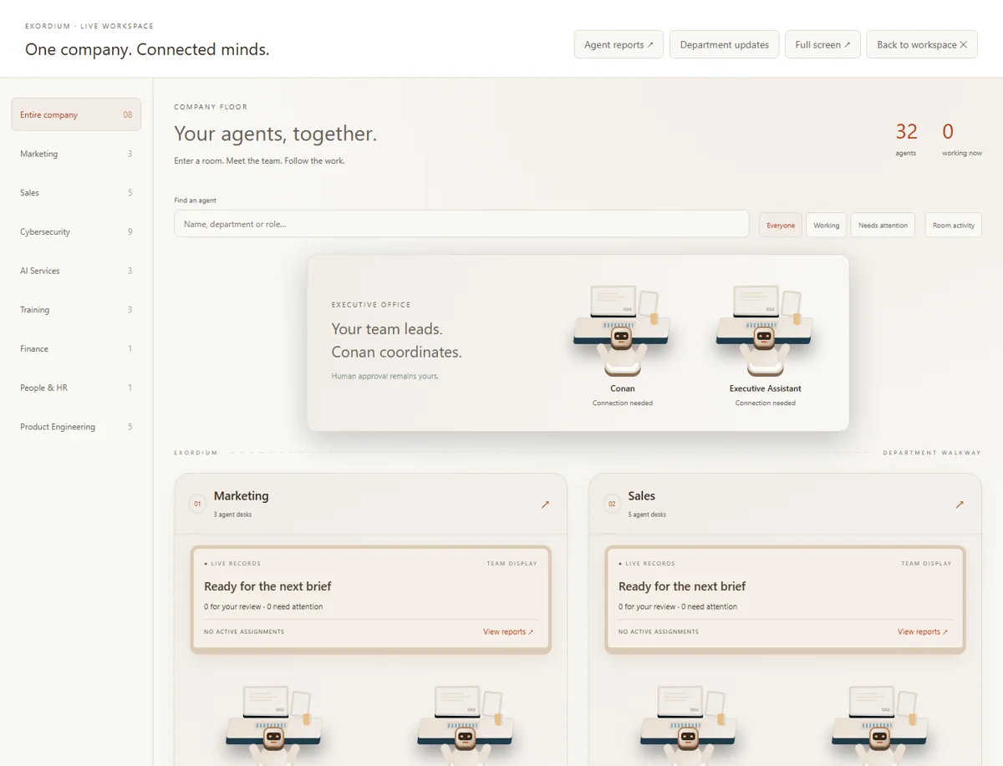Focus the Find an agent search field
The width and height of the screenshot is (1003, 766).
click(461, 224)
